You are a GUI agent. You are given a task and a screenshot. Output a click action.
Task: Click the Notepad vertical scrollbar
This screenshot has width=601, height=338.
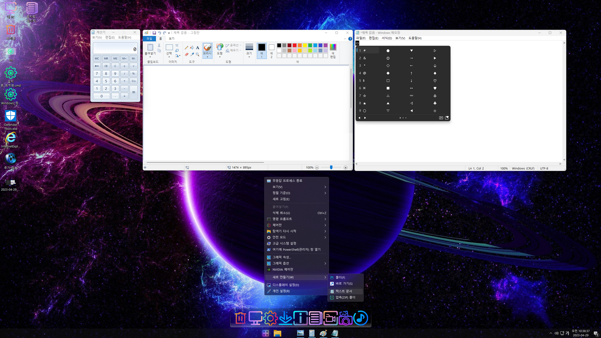click(564, 101)
